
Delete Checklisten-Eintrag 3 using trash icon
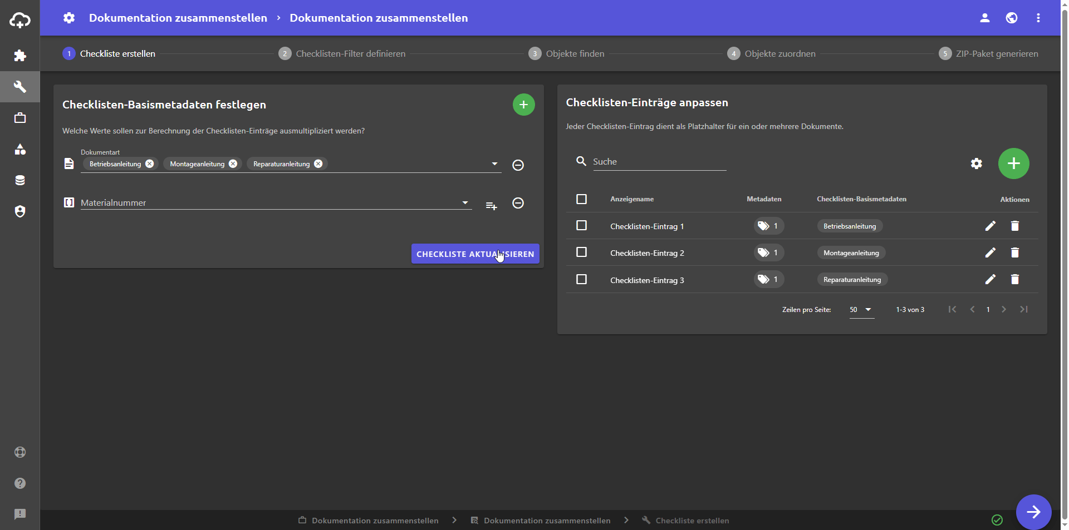click(1014, 280)
